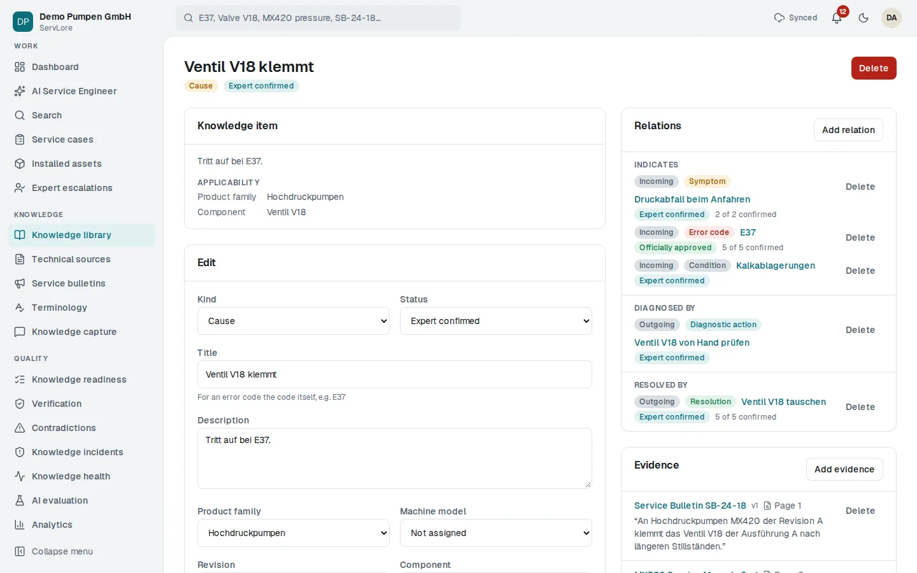Image resolution: width=917 pixels, height=573 pixels.
Task: Open the Machine model dropdown
Action: pos(496,533)
